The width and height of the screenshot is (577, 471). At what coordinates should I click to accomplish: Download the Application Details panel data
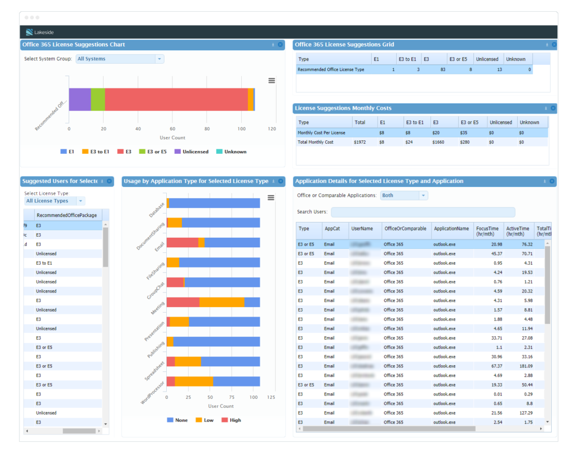[545, 181]
